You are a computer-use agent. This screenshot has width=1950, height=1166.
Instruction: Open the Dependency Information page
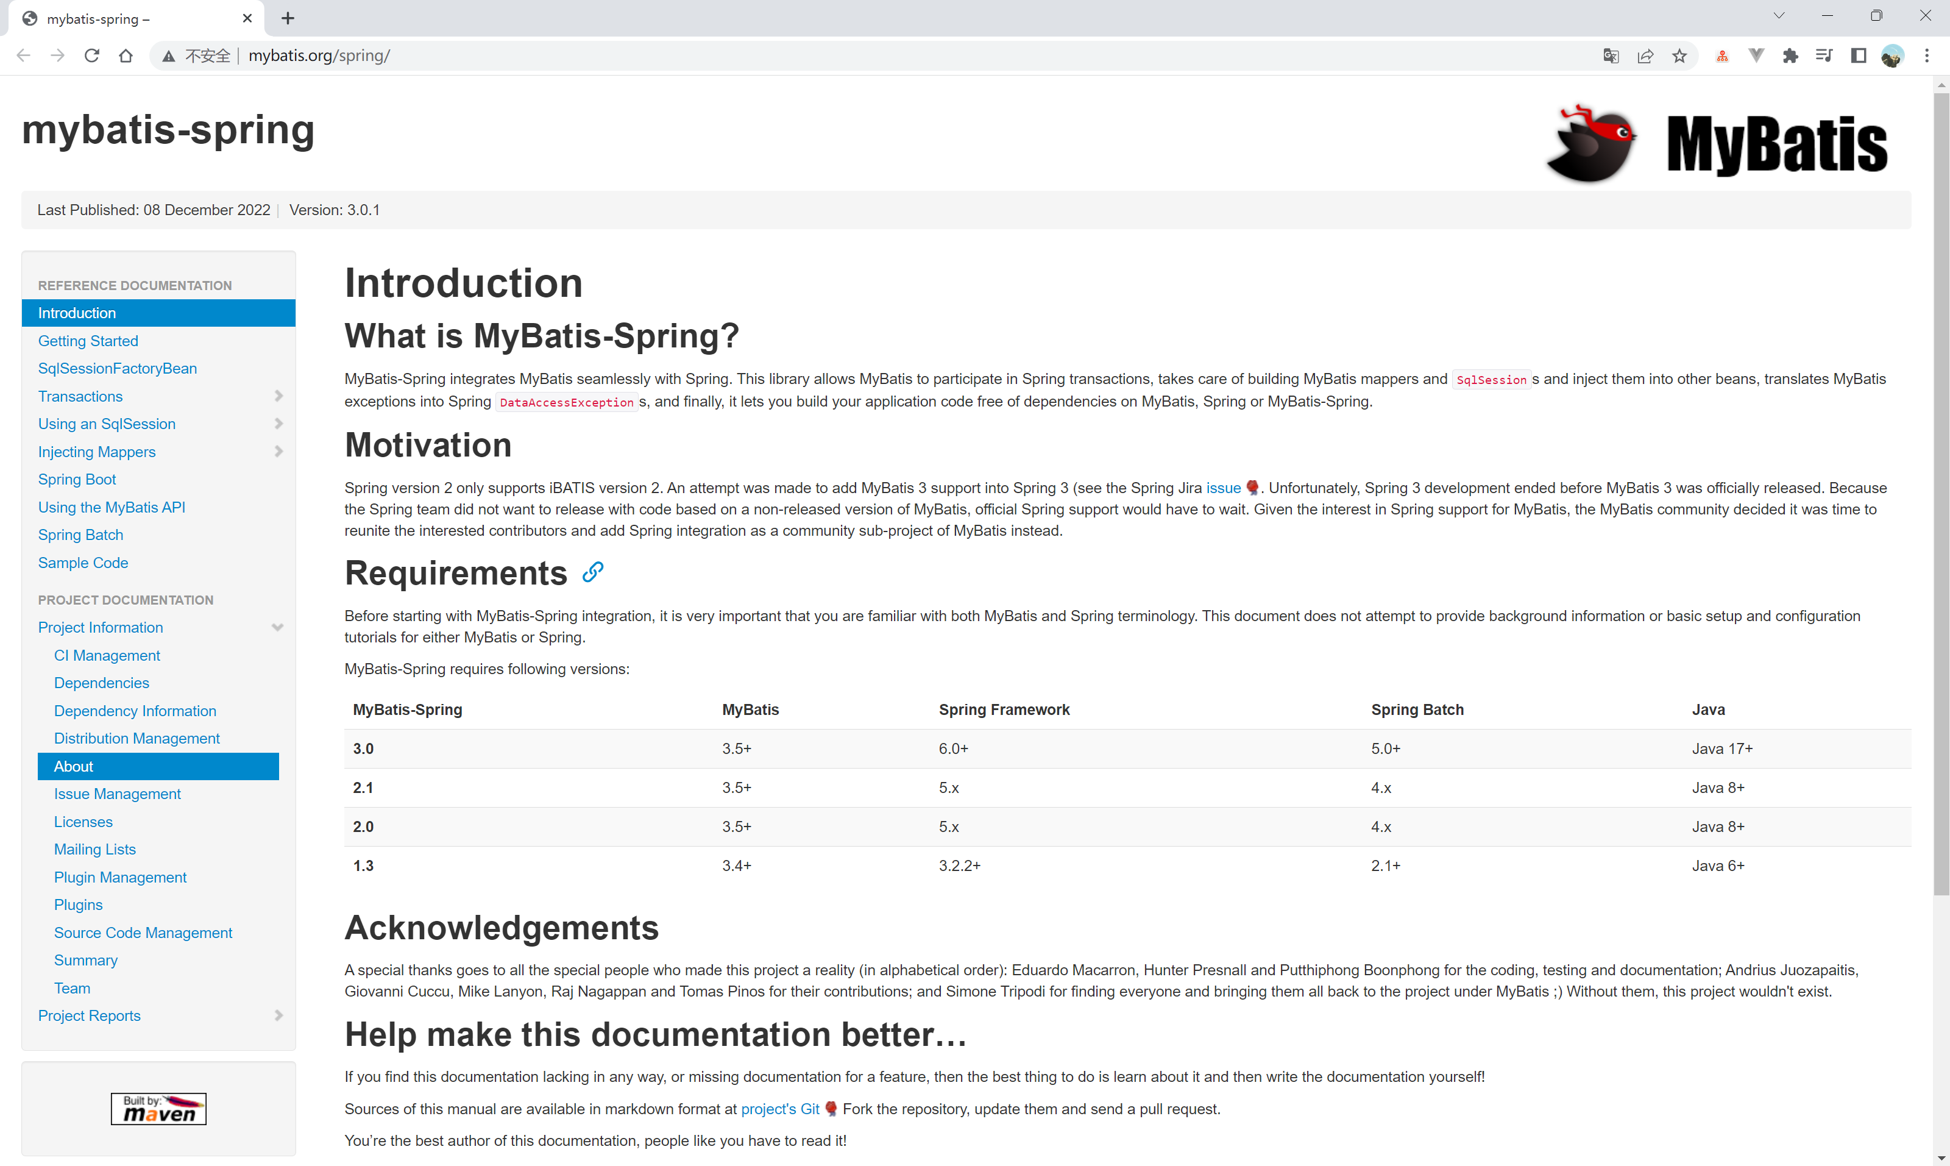tap(135, 710)
